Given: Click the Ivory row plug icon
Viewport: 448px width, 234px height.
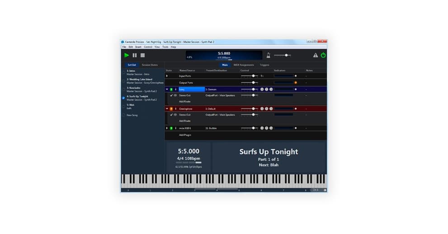Looking at the screenshot, I should click(175, 89).
